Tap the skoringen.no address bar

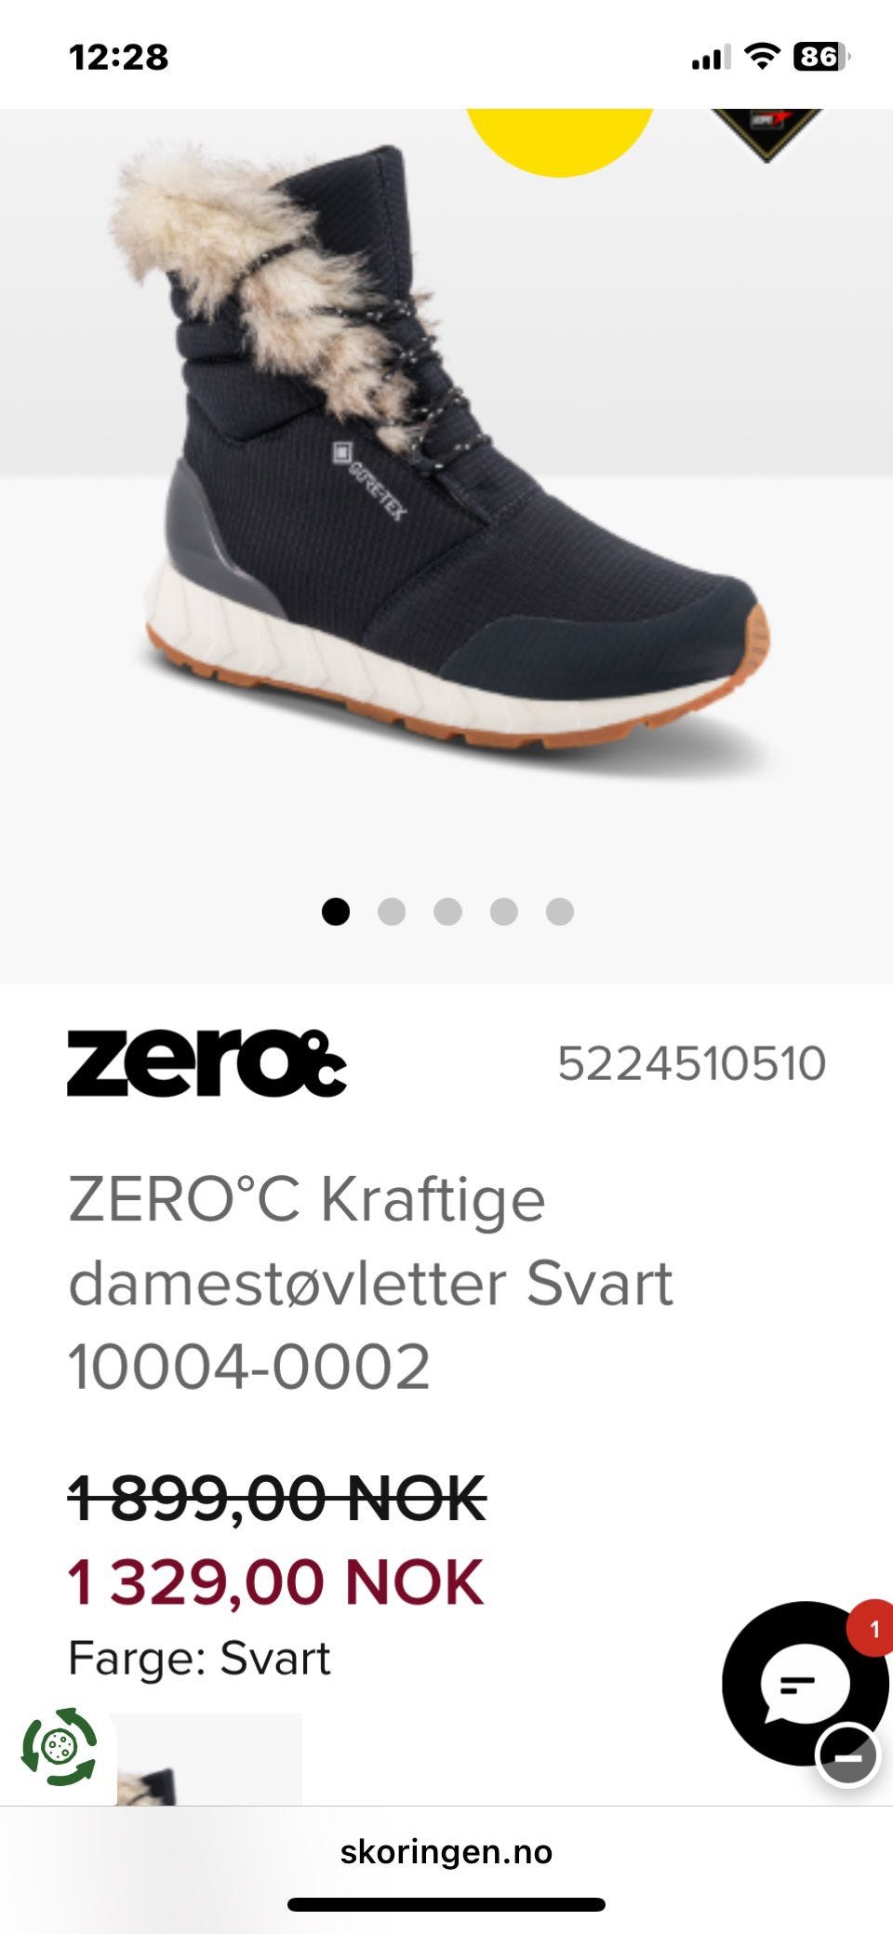[x=446, y=1852]
